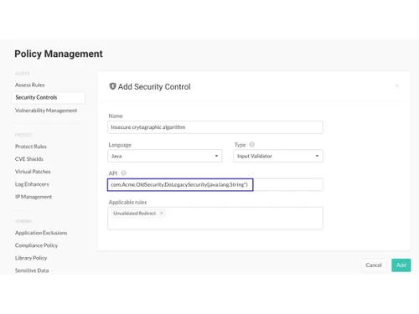Open Assess Rules in the sidebar
The image size is (419, 314).
pyautogui.click(x=30, y=85)
